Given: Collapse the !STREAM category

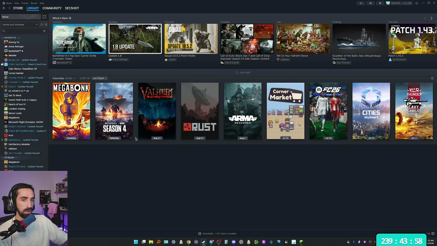Looking at the screenshot, I should [x=2, y=158].
